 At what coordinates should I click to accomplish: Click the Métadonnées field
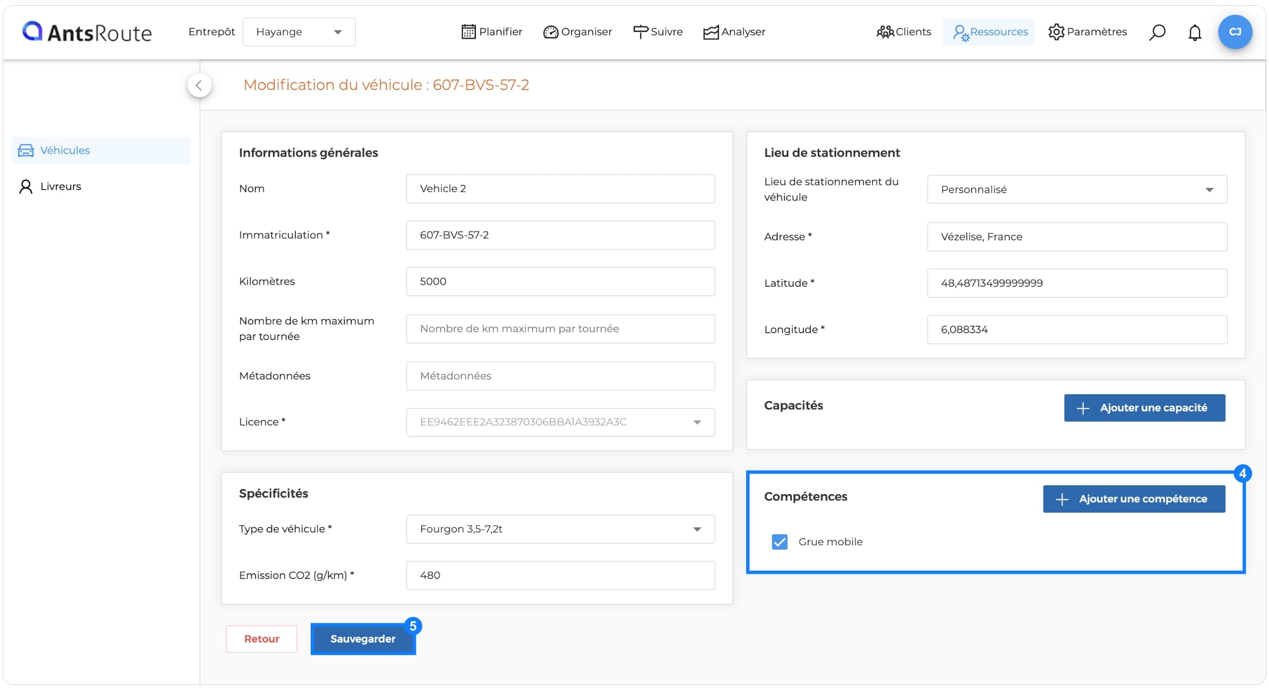[560, 376]
